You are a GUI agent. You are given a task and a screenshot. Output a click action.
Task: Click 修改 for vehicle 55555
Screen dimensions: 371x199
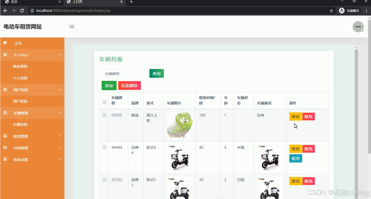296,117
